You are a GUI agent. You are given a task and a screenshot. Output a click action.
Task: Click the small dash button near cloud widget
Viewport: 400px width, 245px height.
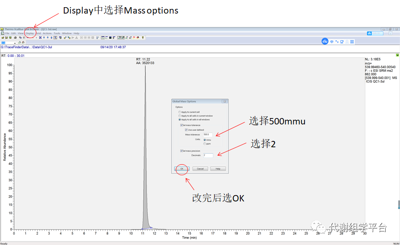coord(391,33)
